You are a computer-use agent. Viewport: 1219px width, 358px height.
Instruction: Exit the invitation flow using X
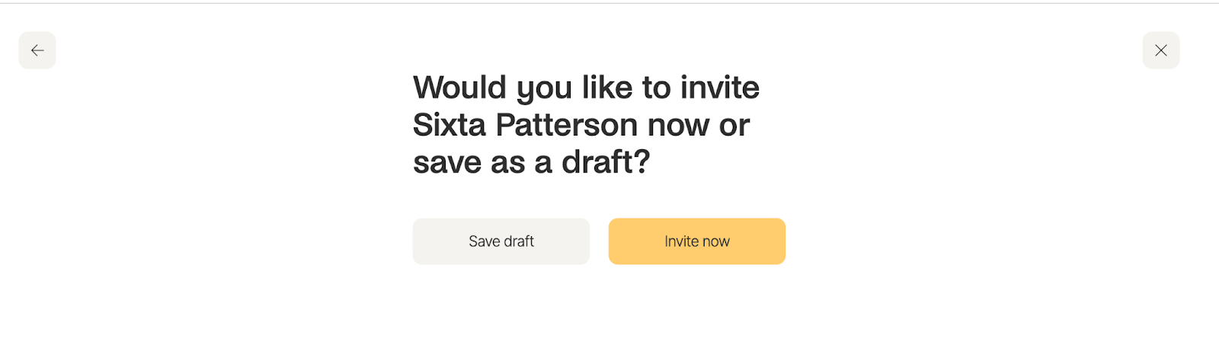[x=1161, y=50]
